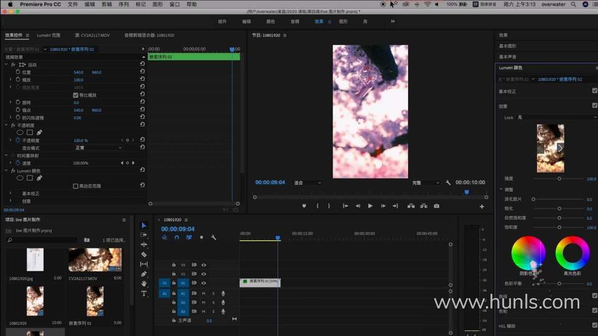Export frame with camera icon
Image resolution: width=598 pixels, height=336 pixels.
point(437,206)
